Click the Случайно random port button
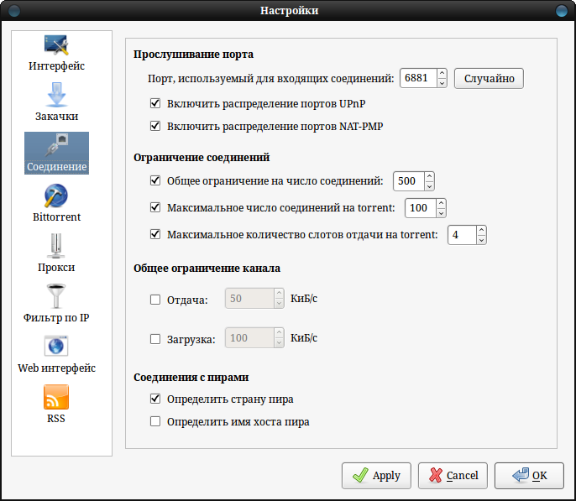The height and width of the screenshot is (501, 576). tap(489, 78)
